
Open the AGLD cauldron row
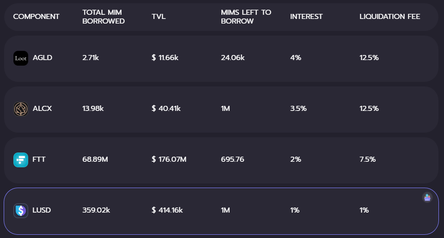pos(221,59)
